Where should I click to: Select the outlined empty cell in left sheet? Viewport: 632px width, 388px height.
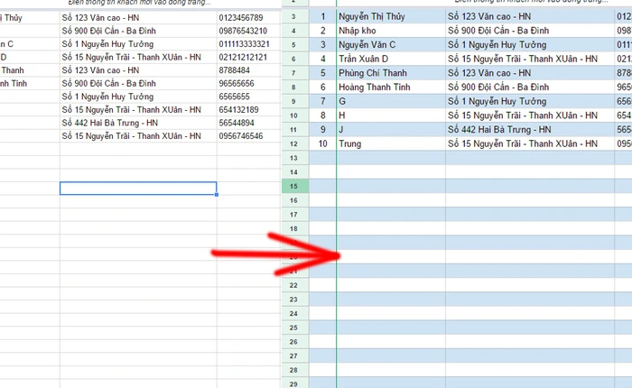pyautogui.click(x=138, y=189)
